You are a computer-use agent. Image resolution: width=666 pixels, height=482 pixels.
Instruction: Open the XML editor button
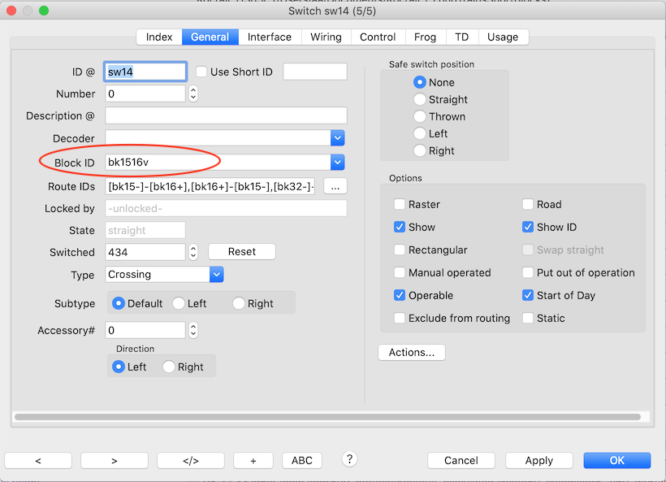tap(190, 460)
